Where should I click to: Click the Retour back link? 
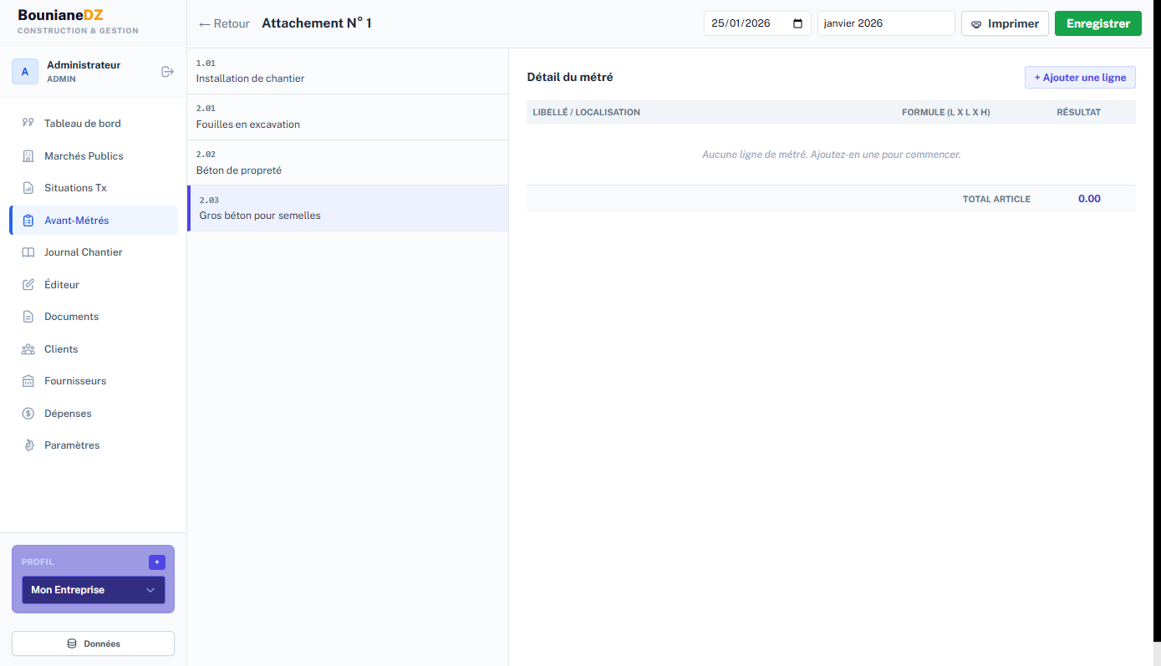point(224,23)
